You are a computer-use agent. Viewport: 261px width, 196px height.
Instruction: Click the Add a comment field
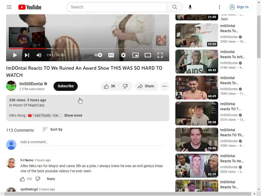tap(93, 142)
